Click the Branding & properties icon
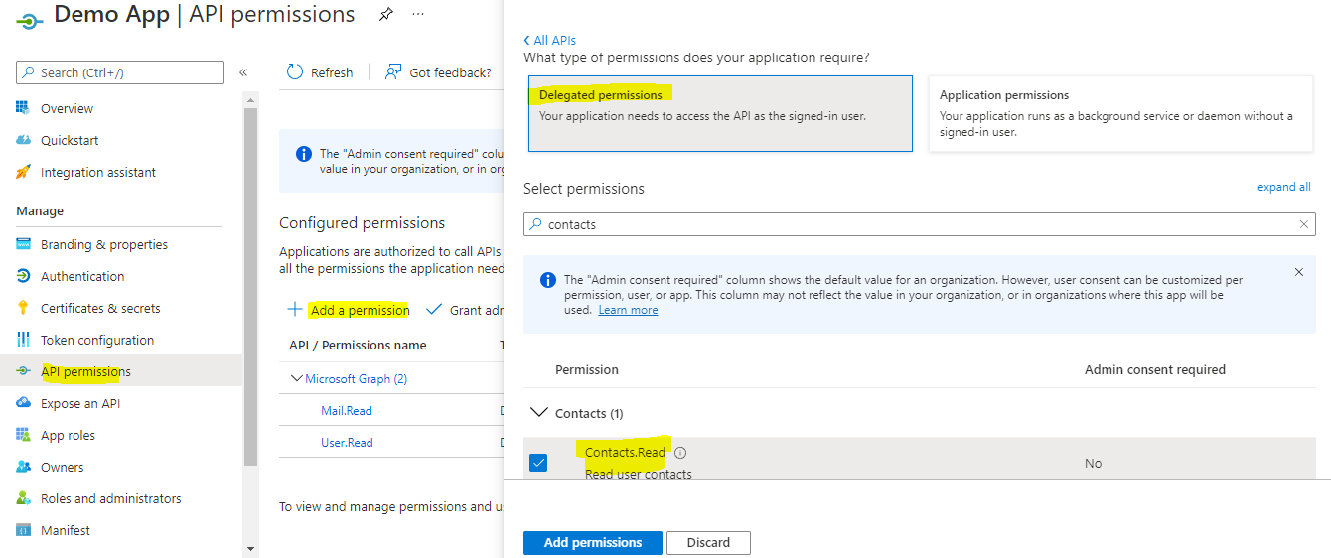 23,244
